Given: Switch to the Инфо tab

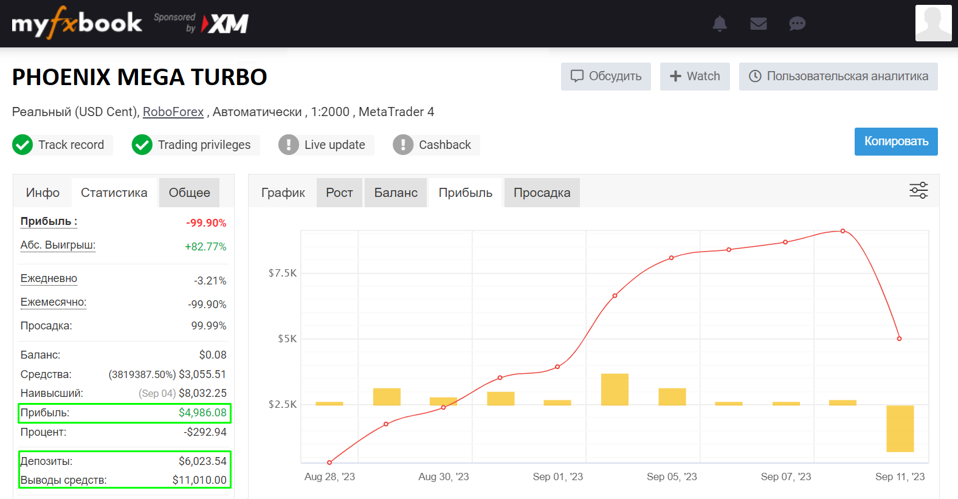Looking at the screenshot, I should click(x=43, y=193).
